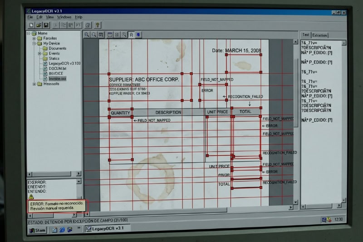The height and width of the screenshot is (242, 363).
Task: Click the Open folder toolbar icon
Action: click(39, 25)
